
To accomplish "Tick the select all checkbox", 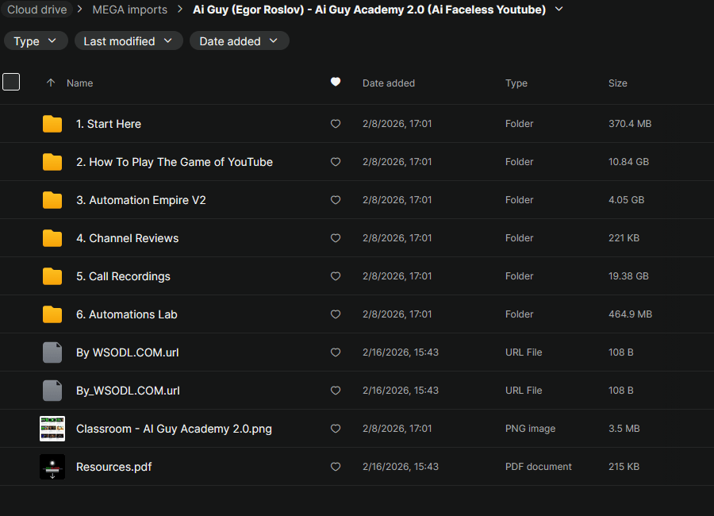I will point(11,82).
